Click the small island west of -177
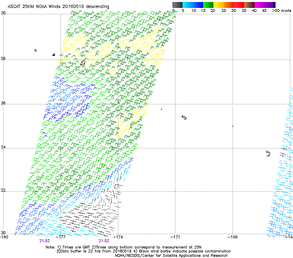 53,54
